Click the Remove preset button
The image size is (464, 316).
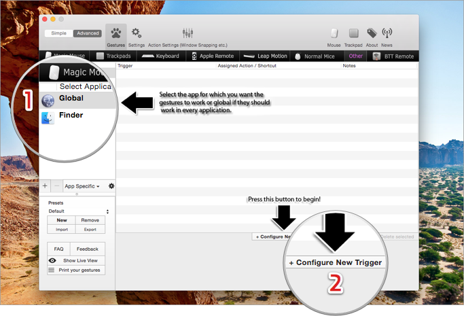click(x=90, y=220)
